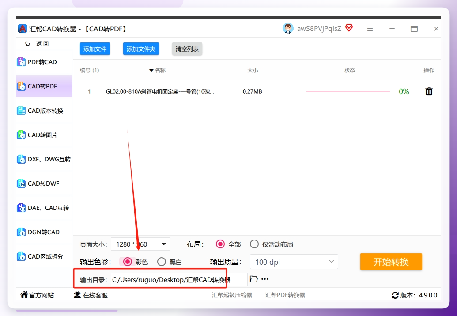Click the 添加文件 button
The width and height of the screenshot is (457, 316).
[x=95, y=49]
